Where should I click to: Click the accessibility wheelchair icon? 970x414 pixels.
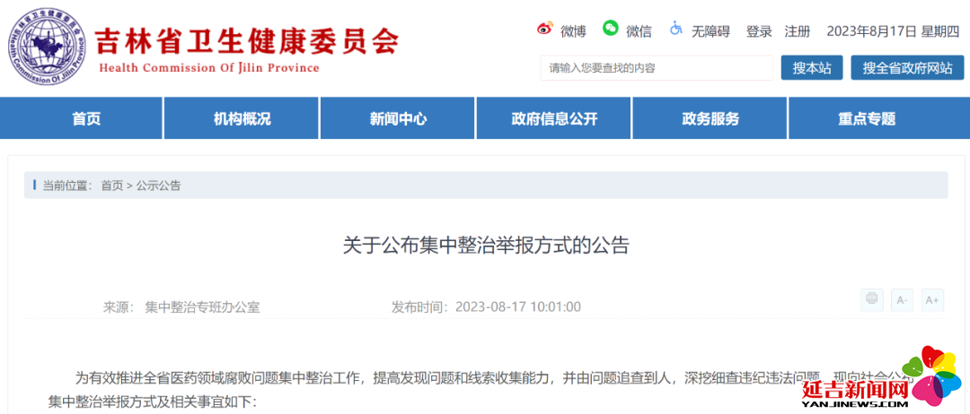[675, 30]
